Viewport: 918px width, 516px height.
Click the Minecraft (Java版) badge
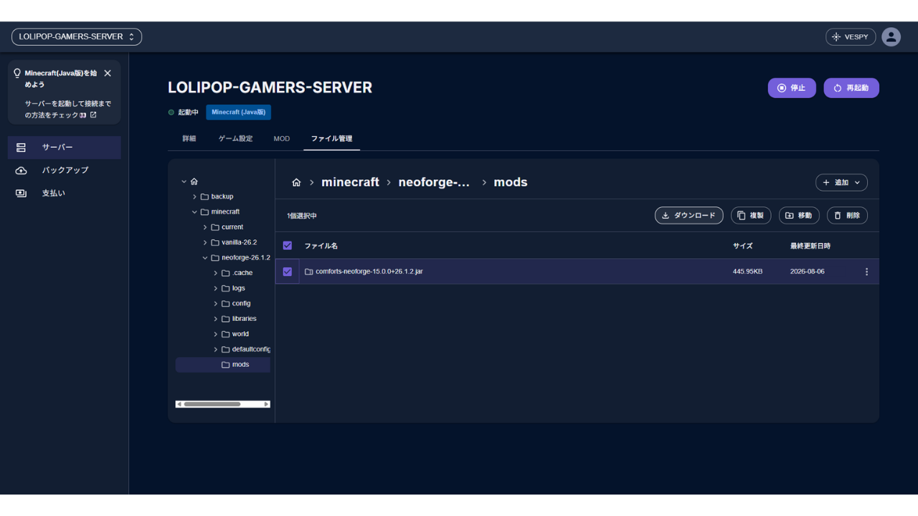pos(239,113)
